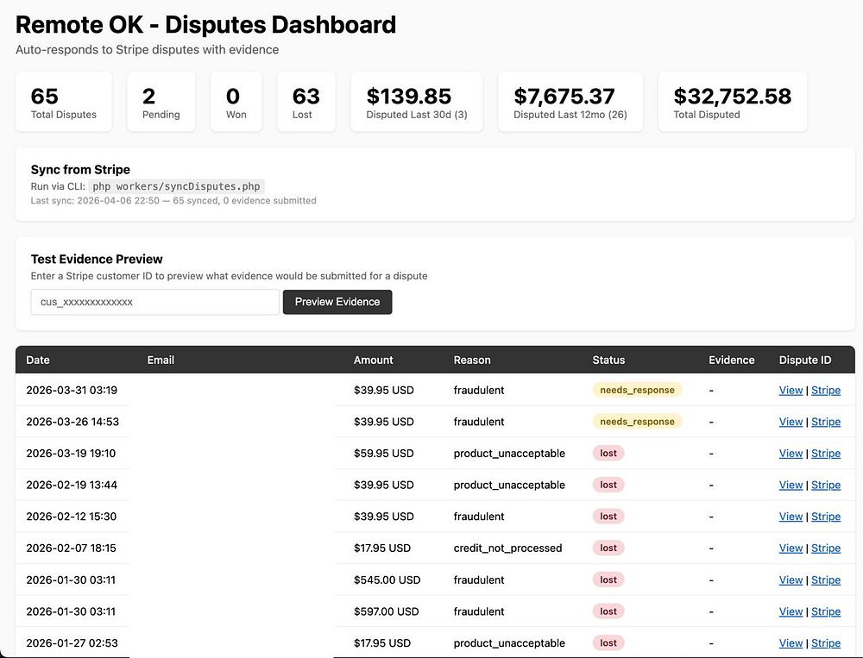
Task: Click needs_response badge on 2026-03-26 row
Action: coord(638,422)
